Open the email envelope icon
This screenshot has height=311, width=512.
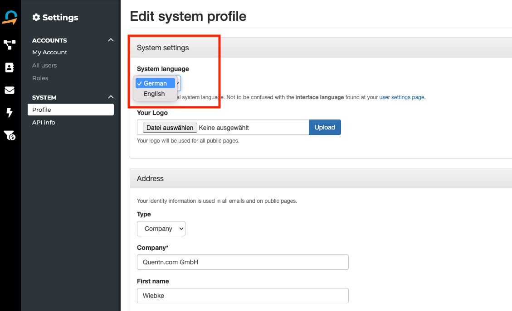(x=10, y=90)
